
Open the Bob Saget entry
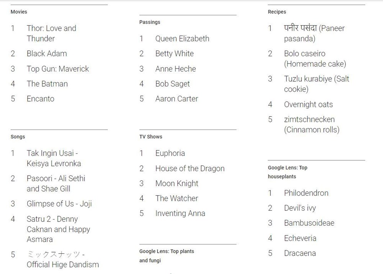pos(172,84)
